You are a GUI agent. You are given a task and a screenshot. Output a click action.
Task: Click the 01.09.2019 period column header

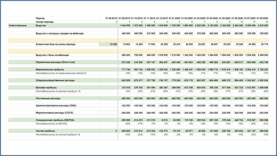[x=124, y=18]
